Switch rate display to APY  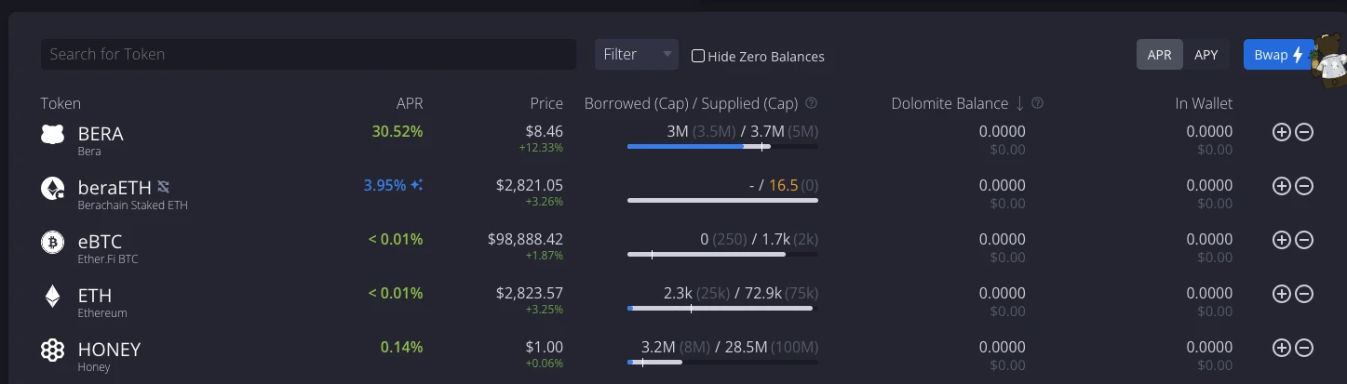[1206, 55]
